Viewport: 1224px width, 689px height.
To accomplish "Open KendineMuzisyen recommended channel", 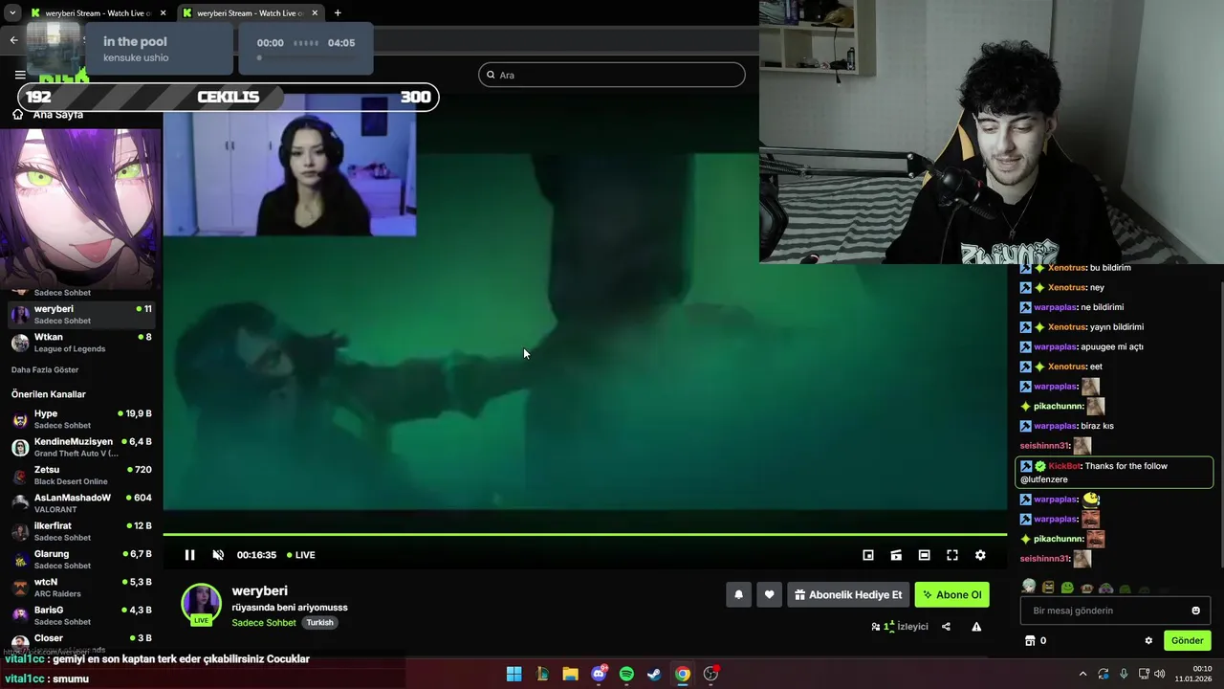I will point(80,447).
